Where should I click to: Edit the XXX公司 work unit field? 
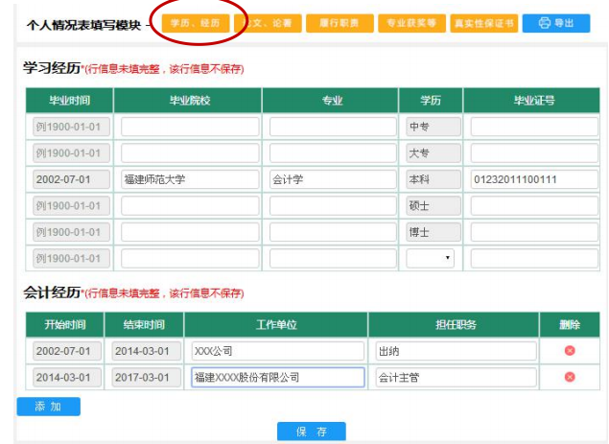(278, 351)
